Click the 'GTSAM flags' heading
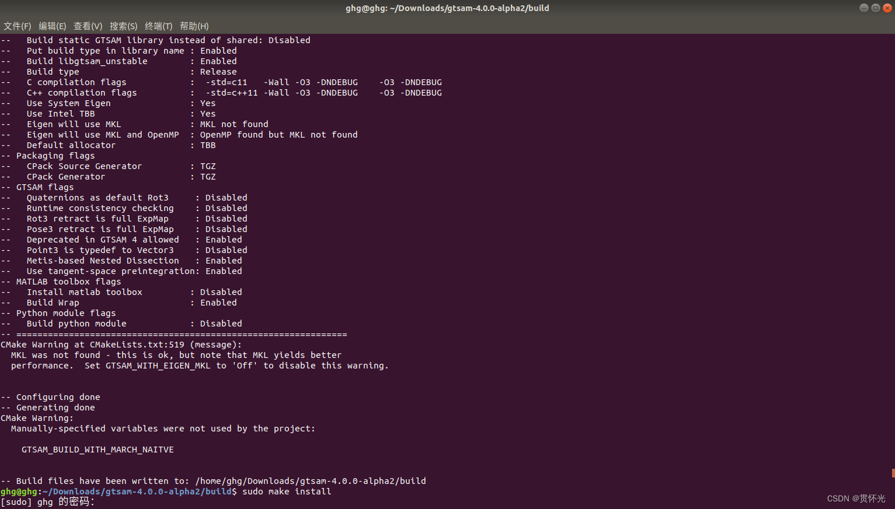 pyautogui.click(x=37, y=187)
